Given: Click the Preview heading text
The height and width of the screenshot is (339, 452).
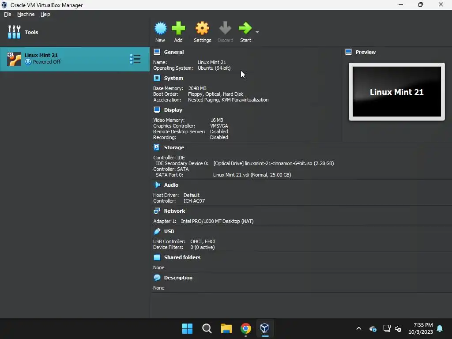Looking at the screenshot, I should pos(365,52).
